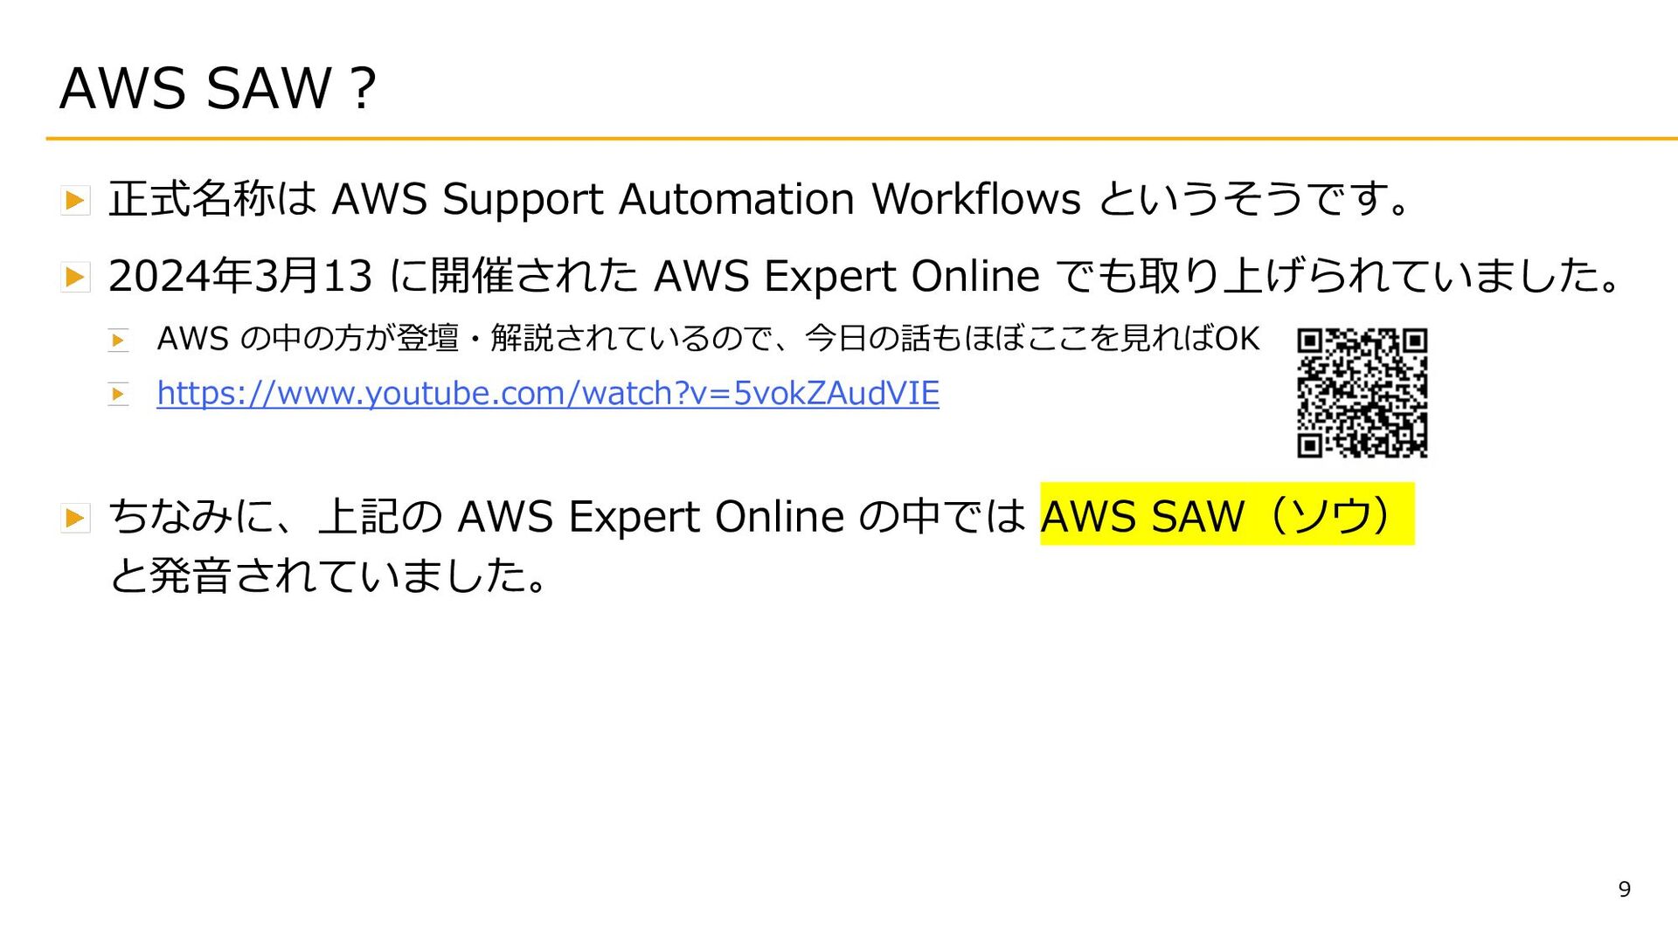Click bullet arrow before 正式名称は line
1678x943 pixels.
(75, 200)
